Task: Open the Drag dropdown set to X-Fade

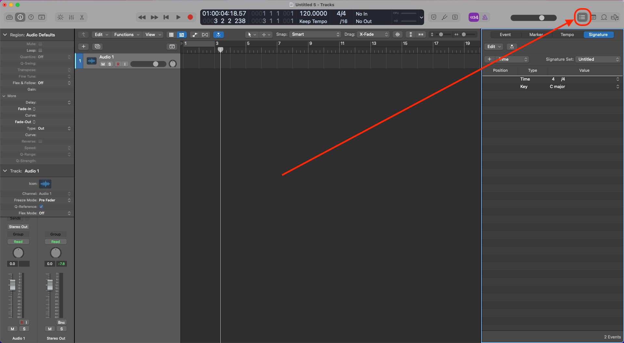Action: [x=373, y=34]
